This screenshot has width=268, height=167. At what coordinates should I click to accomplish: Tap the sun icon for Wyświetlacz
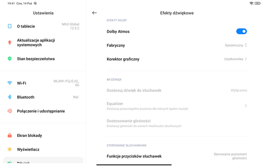tap(10, 149)
